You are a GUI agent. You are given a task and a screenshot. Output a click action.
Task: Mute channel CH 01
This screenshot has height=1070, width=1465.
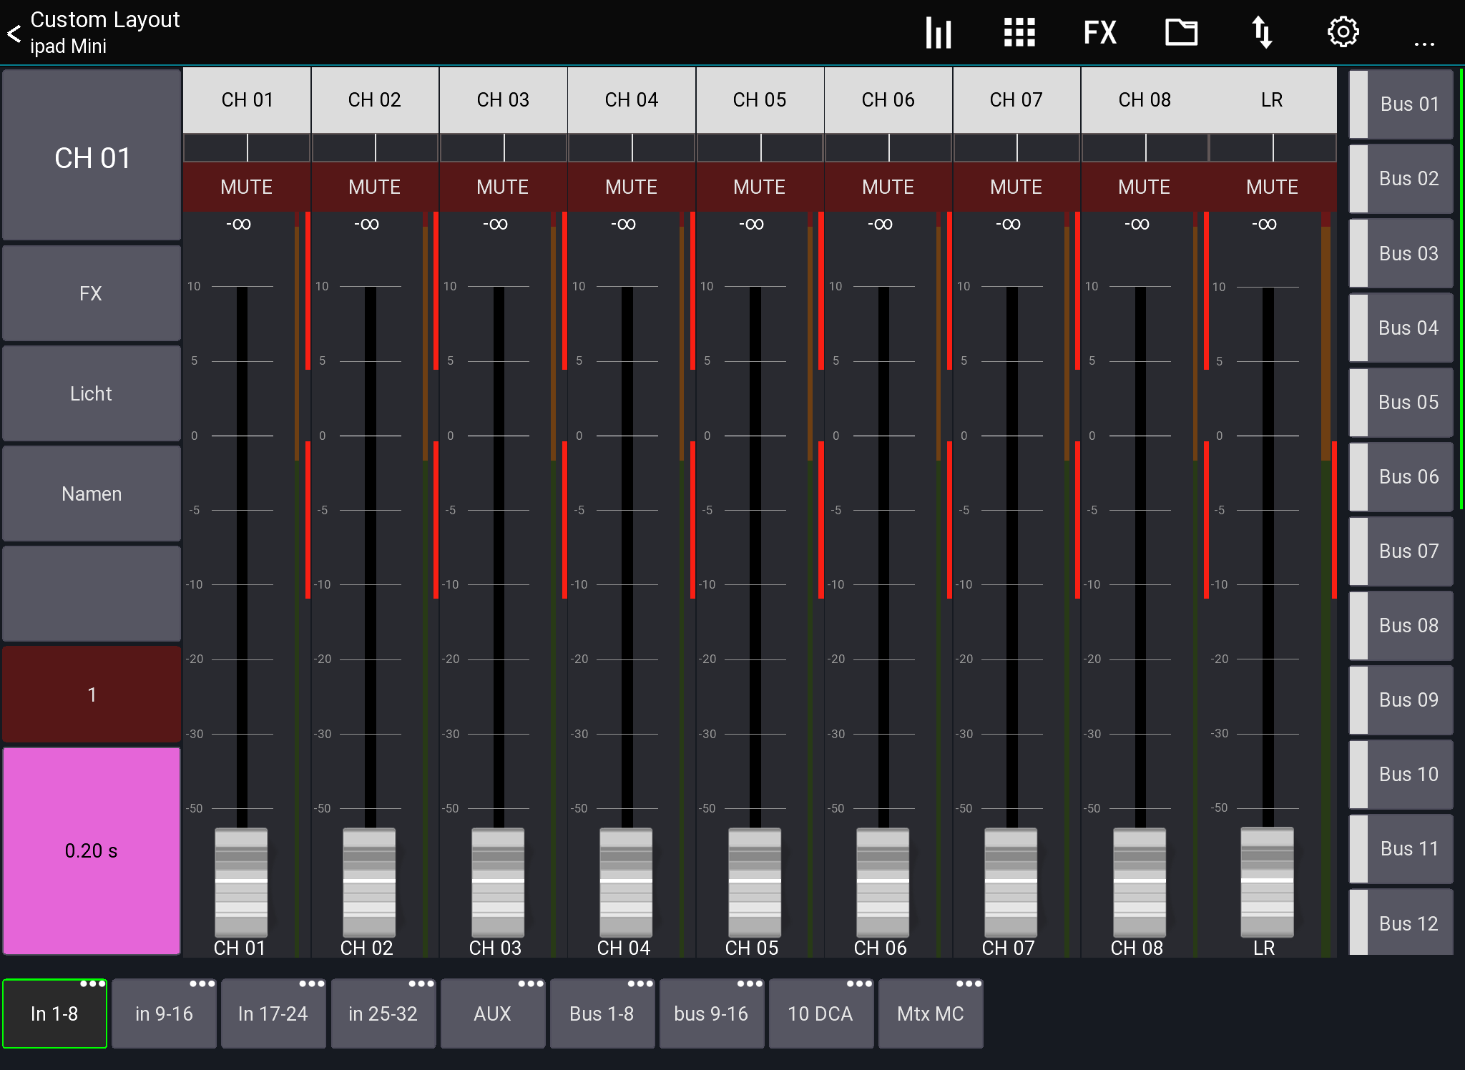pos(246,187)
